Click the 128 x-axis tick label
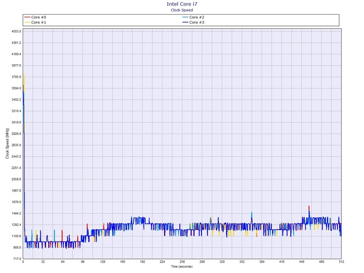This screenshot has width=364, height=273. point(103,262)
